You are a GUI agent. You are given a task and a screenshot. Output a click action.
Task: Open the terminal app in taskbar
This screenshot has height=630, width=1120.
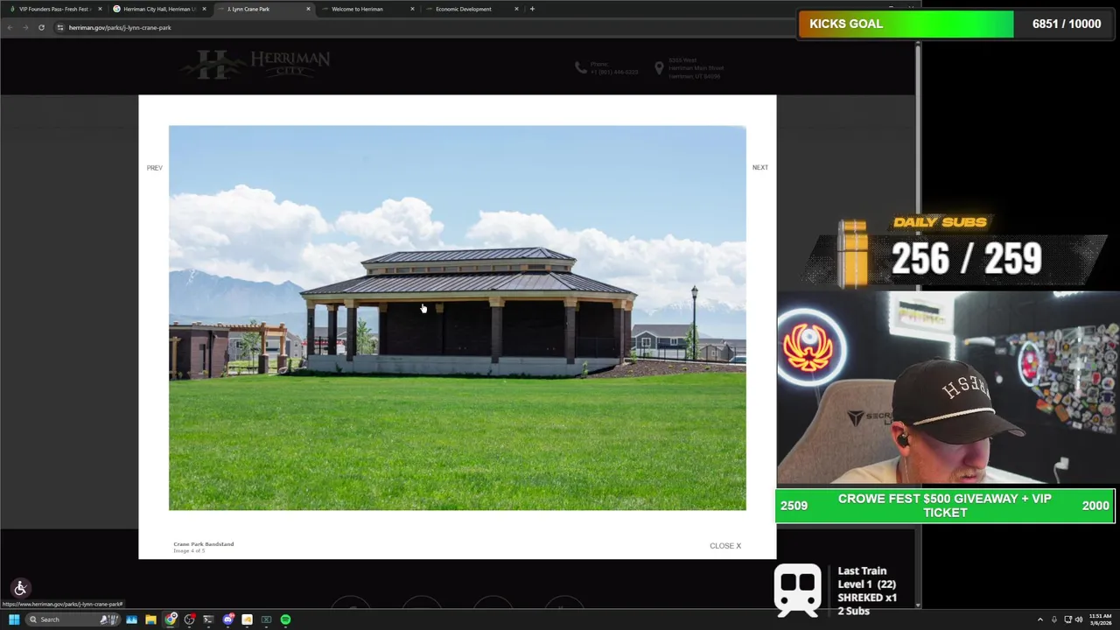click(208, 619)
